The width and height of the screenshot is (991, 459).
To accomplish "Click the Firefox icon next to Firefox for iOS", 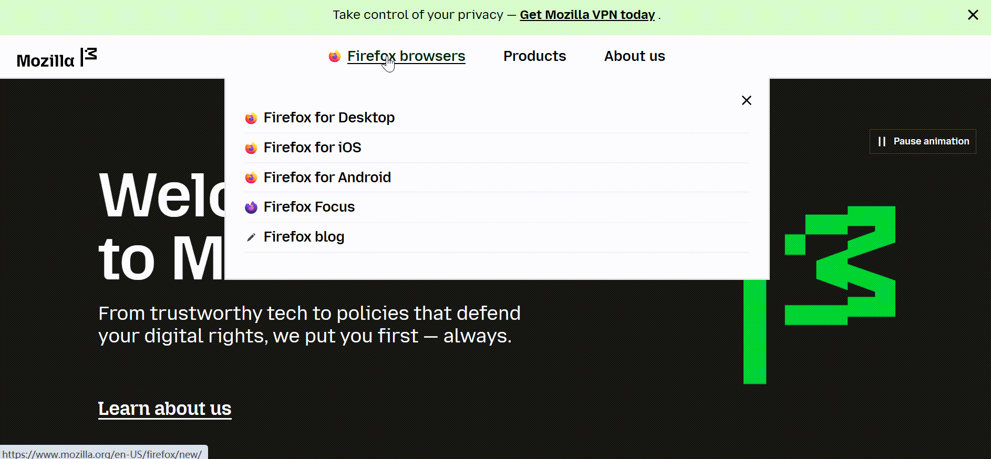I will click(x=251, y=148).
